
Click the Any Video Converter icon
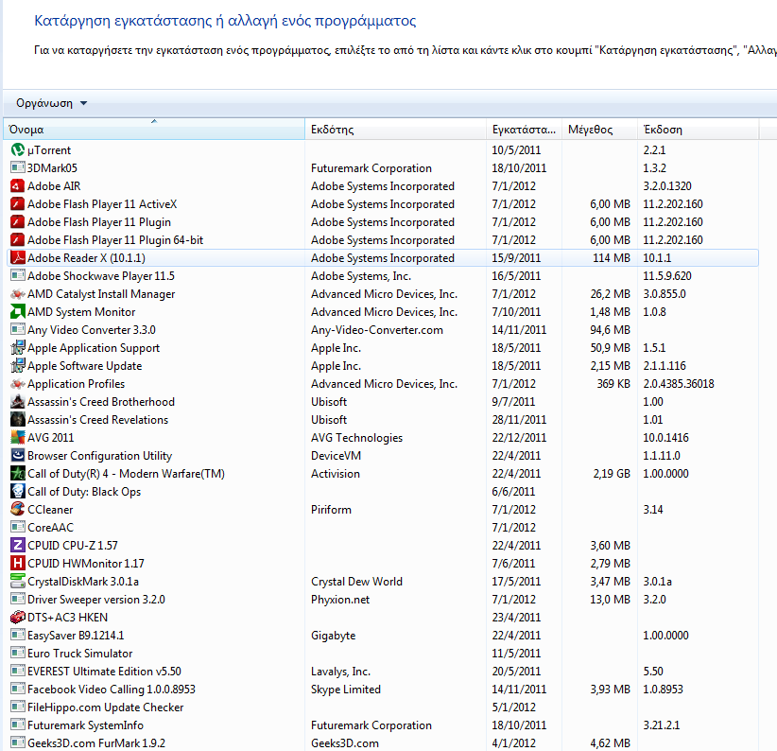click(18, 330)
